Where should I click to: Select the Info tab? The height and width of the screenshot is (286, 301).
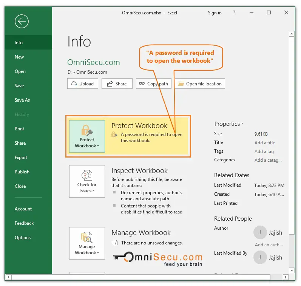pos(28,42)
